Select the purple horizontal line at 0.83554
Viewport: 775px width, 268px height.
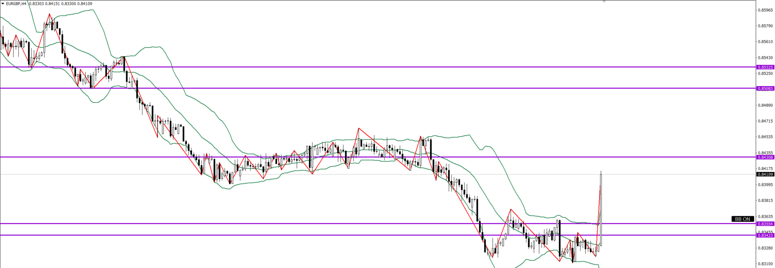[362, 223]
